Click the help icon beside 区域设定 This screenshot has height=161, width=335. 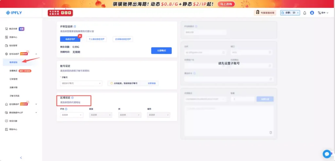[x=72, y=97]
